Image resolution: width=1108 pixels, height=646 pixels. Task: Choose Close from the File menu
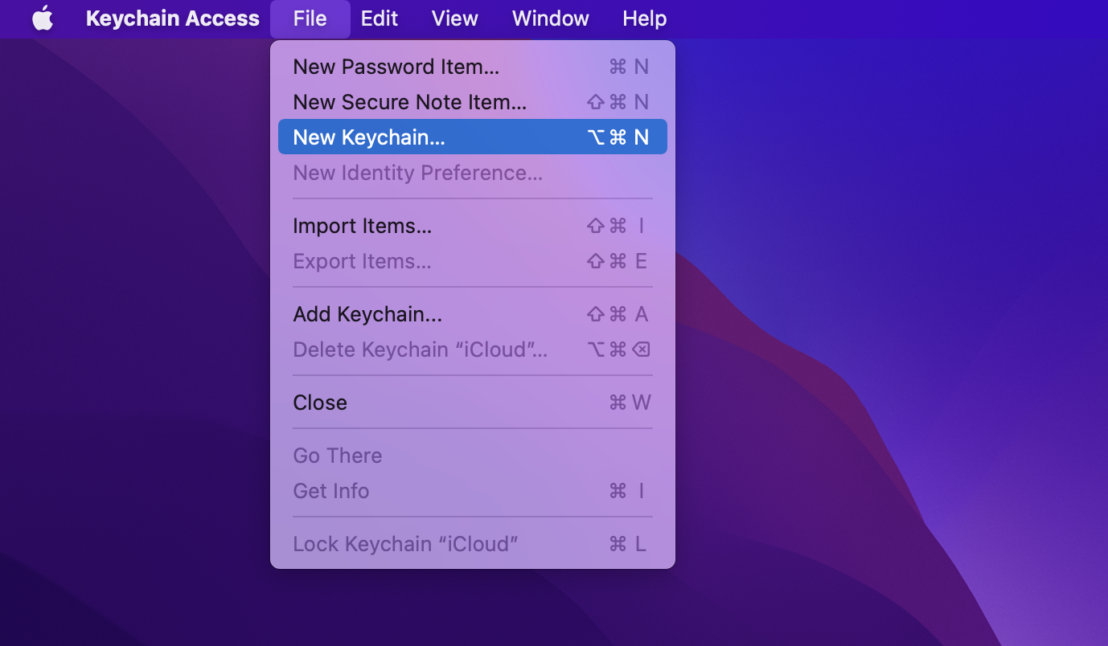[x=473, y=403]
